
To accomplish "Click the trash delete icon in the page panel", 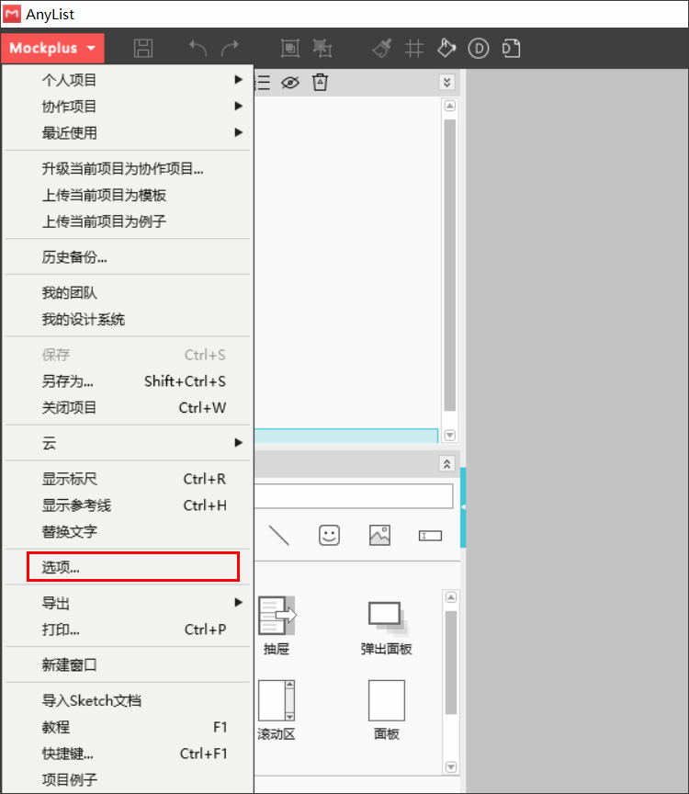I will tap(320, 82).
